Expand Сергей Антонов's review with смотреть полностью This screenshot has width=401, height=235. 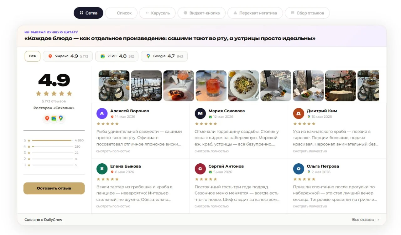pyautogui.click(x=211, y=206)
